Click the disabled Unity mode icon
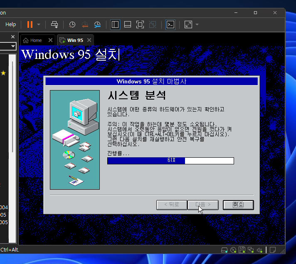This screenshot has height=264, width=296. (153, 24)
